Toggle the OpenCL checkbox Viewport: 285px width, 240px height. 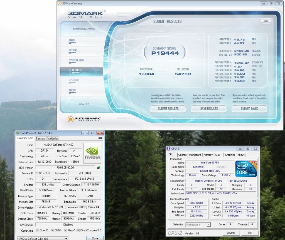point(38,230)
